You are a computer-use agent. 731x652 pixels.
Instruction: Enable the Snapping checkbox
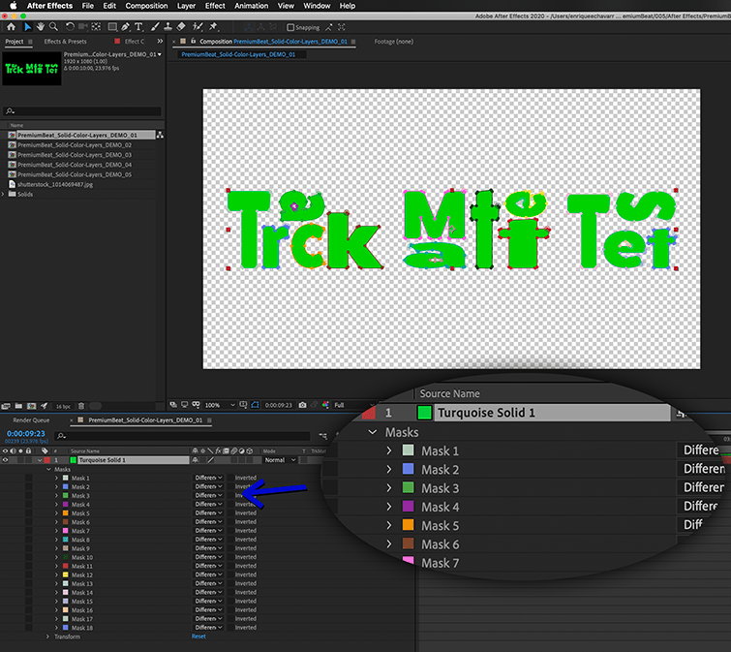(x=290, y=27)
